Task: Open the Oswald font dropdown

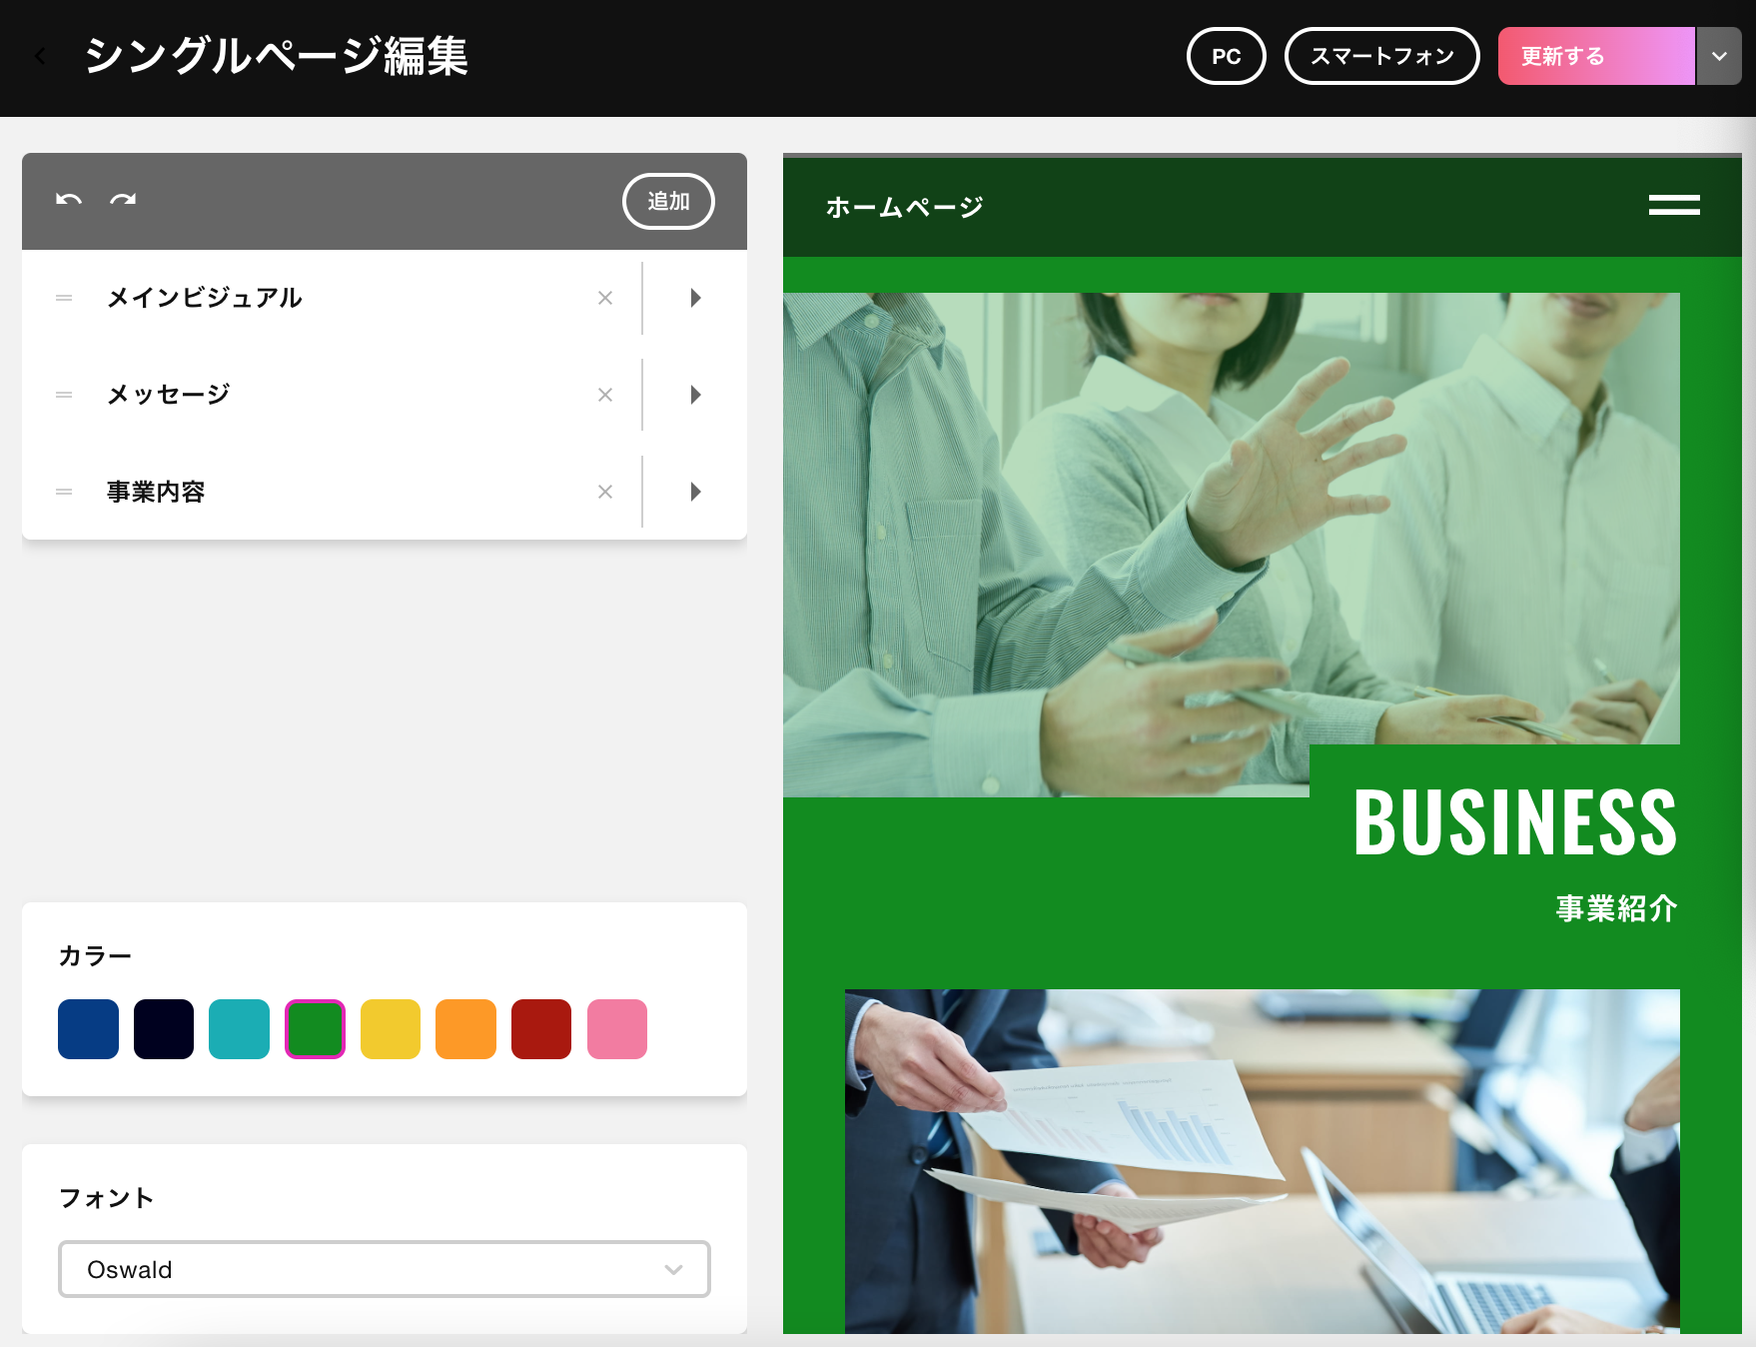Action: [x=385, y=1269]
